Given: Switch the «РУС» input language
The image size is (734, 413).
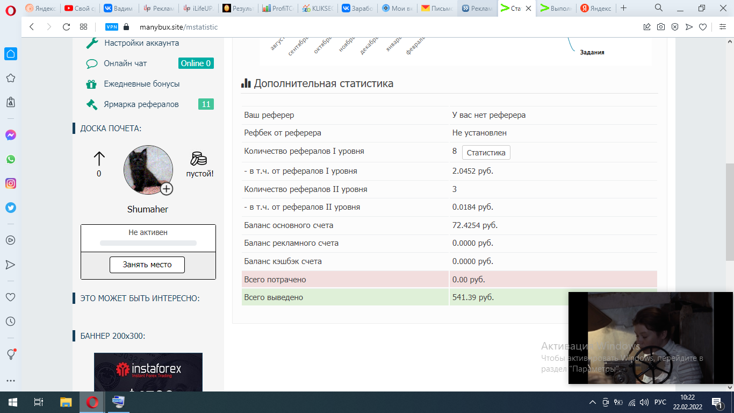Looking at the screenshot, I should point(660,402).
